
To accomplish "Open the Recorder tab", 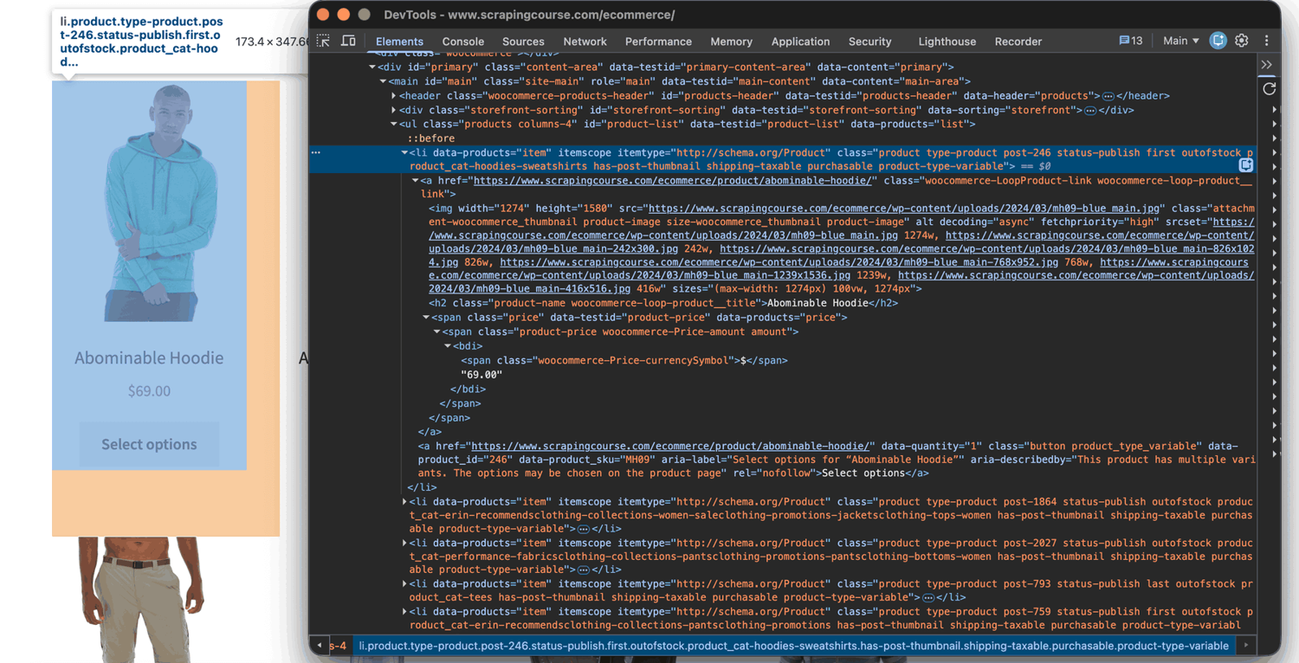I will (x=1018, y=42).
